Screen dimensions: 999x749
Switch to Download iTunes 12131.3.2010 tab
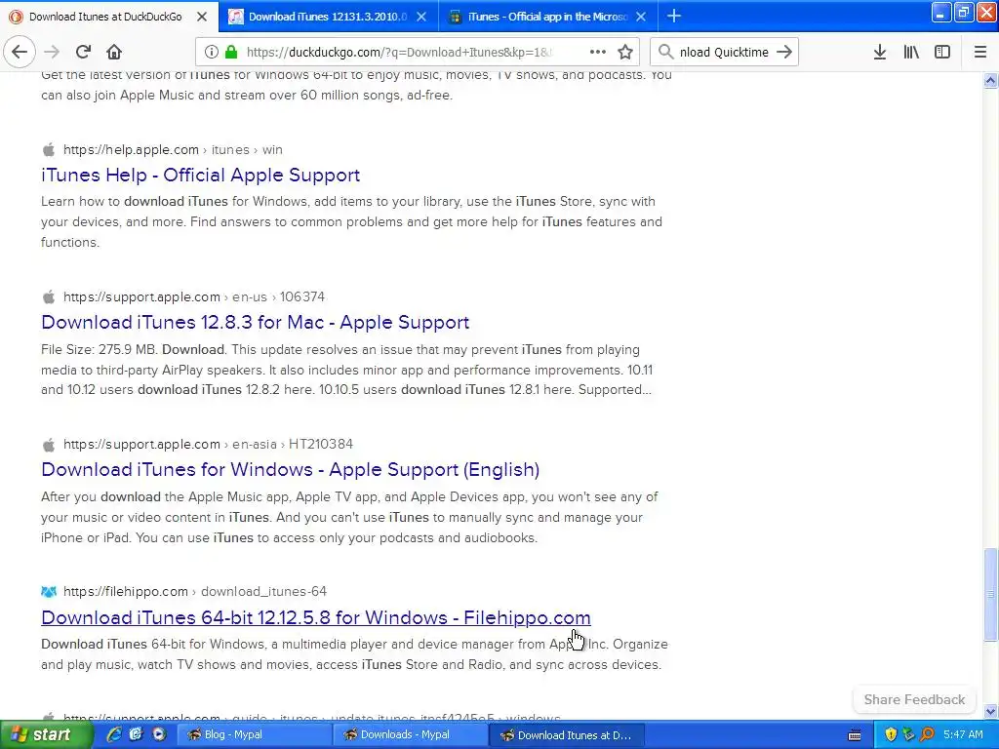pyautogui.click(x=328, y=17)
